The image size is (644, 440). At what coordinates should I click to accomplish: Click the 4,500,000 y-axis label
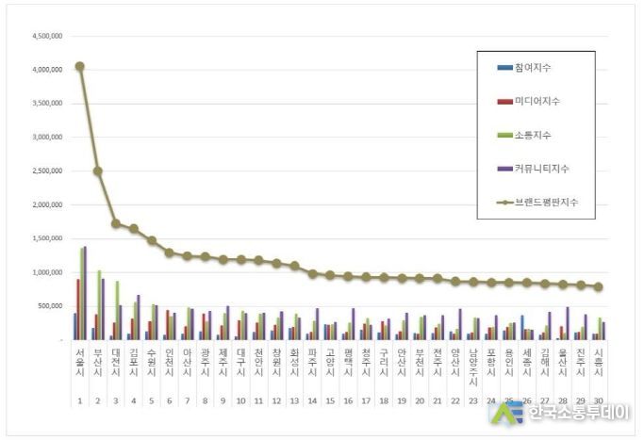tap(47, 36)
